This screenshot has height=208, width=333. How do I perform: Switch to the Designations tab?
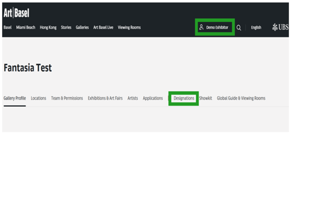(184, 98)
